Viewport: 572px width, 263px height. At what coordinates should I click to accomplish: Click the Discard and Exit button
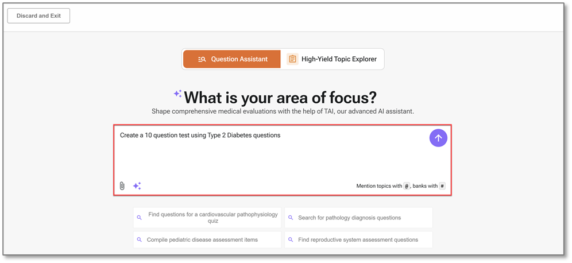[38, 16]
